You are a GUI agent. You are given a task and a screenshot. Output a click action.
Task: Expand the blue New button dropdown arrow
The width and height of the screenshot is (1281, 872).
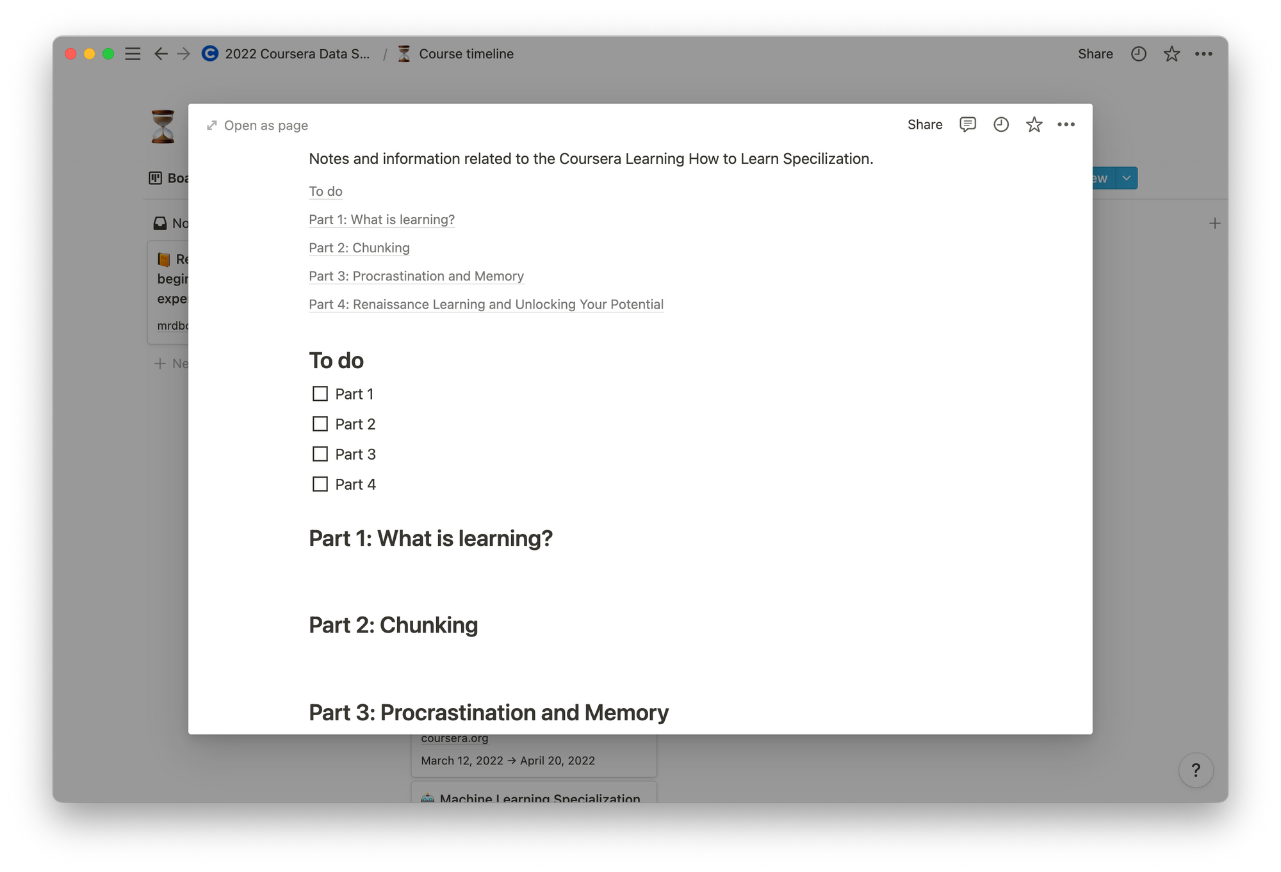[x=1127, y=178]
